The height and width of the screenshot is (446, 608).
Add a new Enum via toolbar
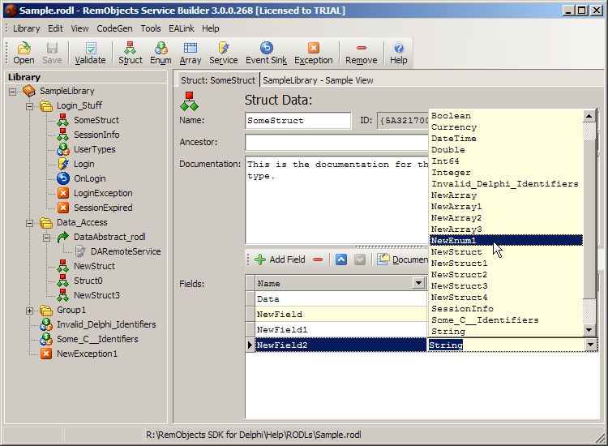pyautogui.click(x=161, y=53)
